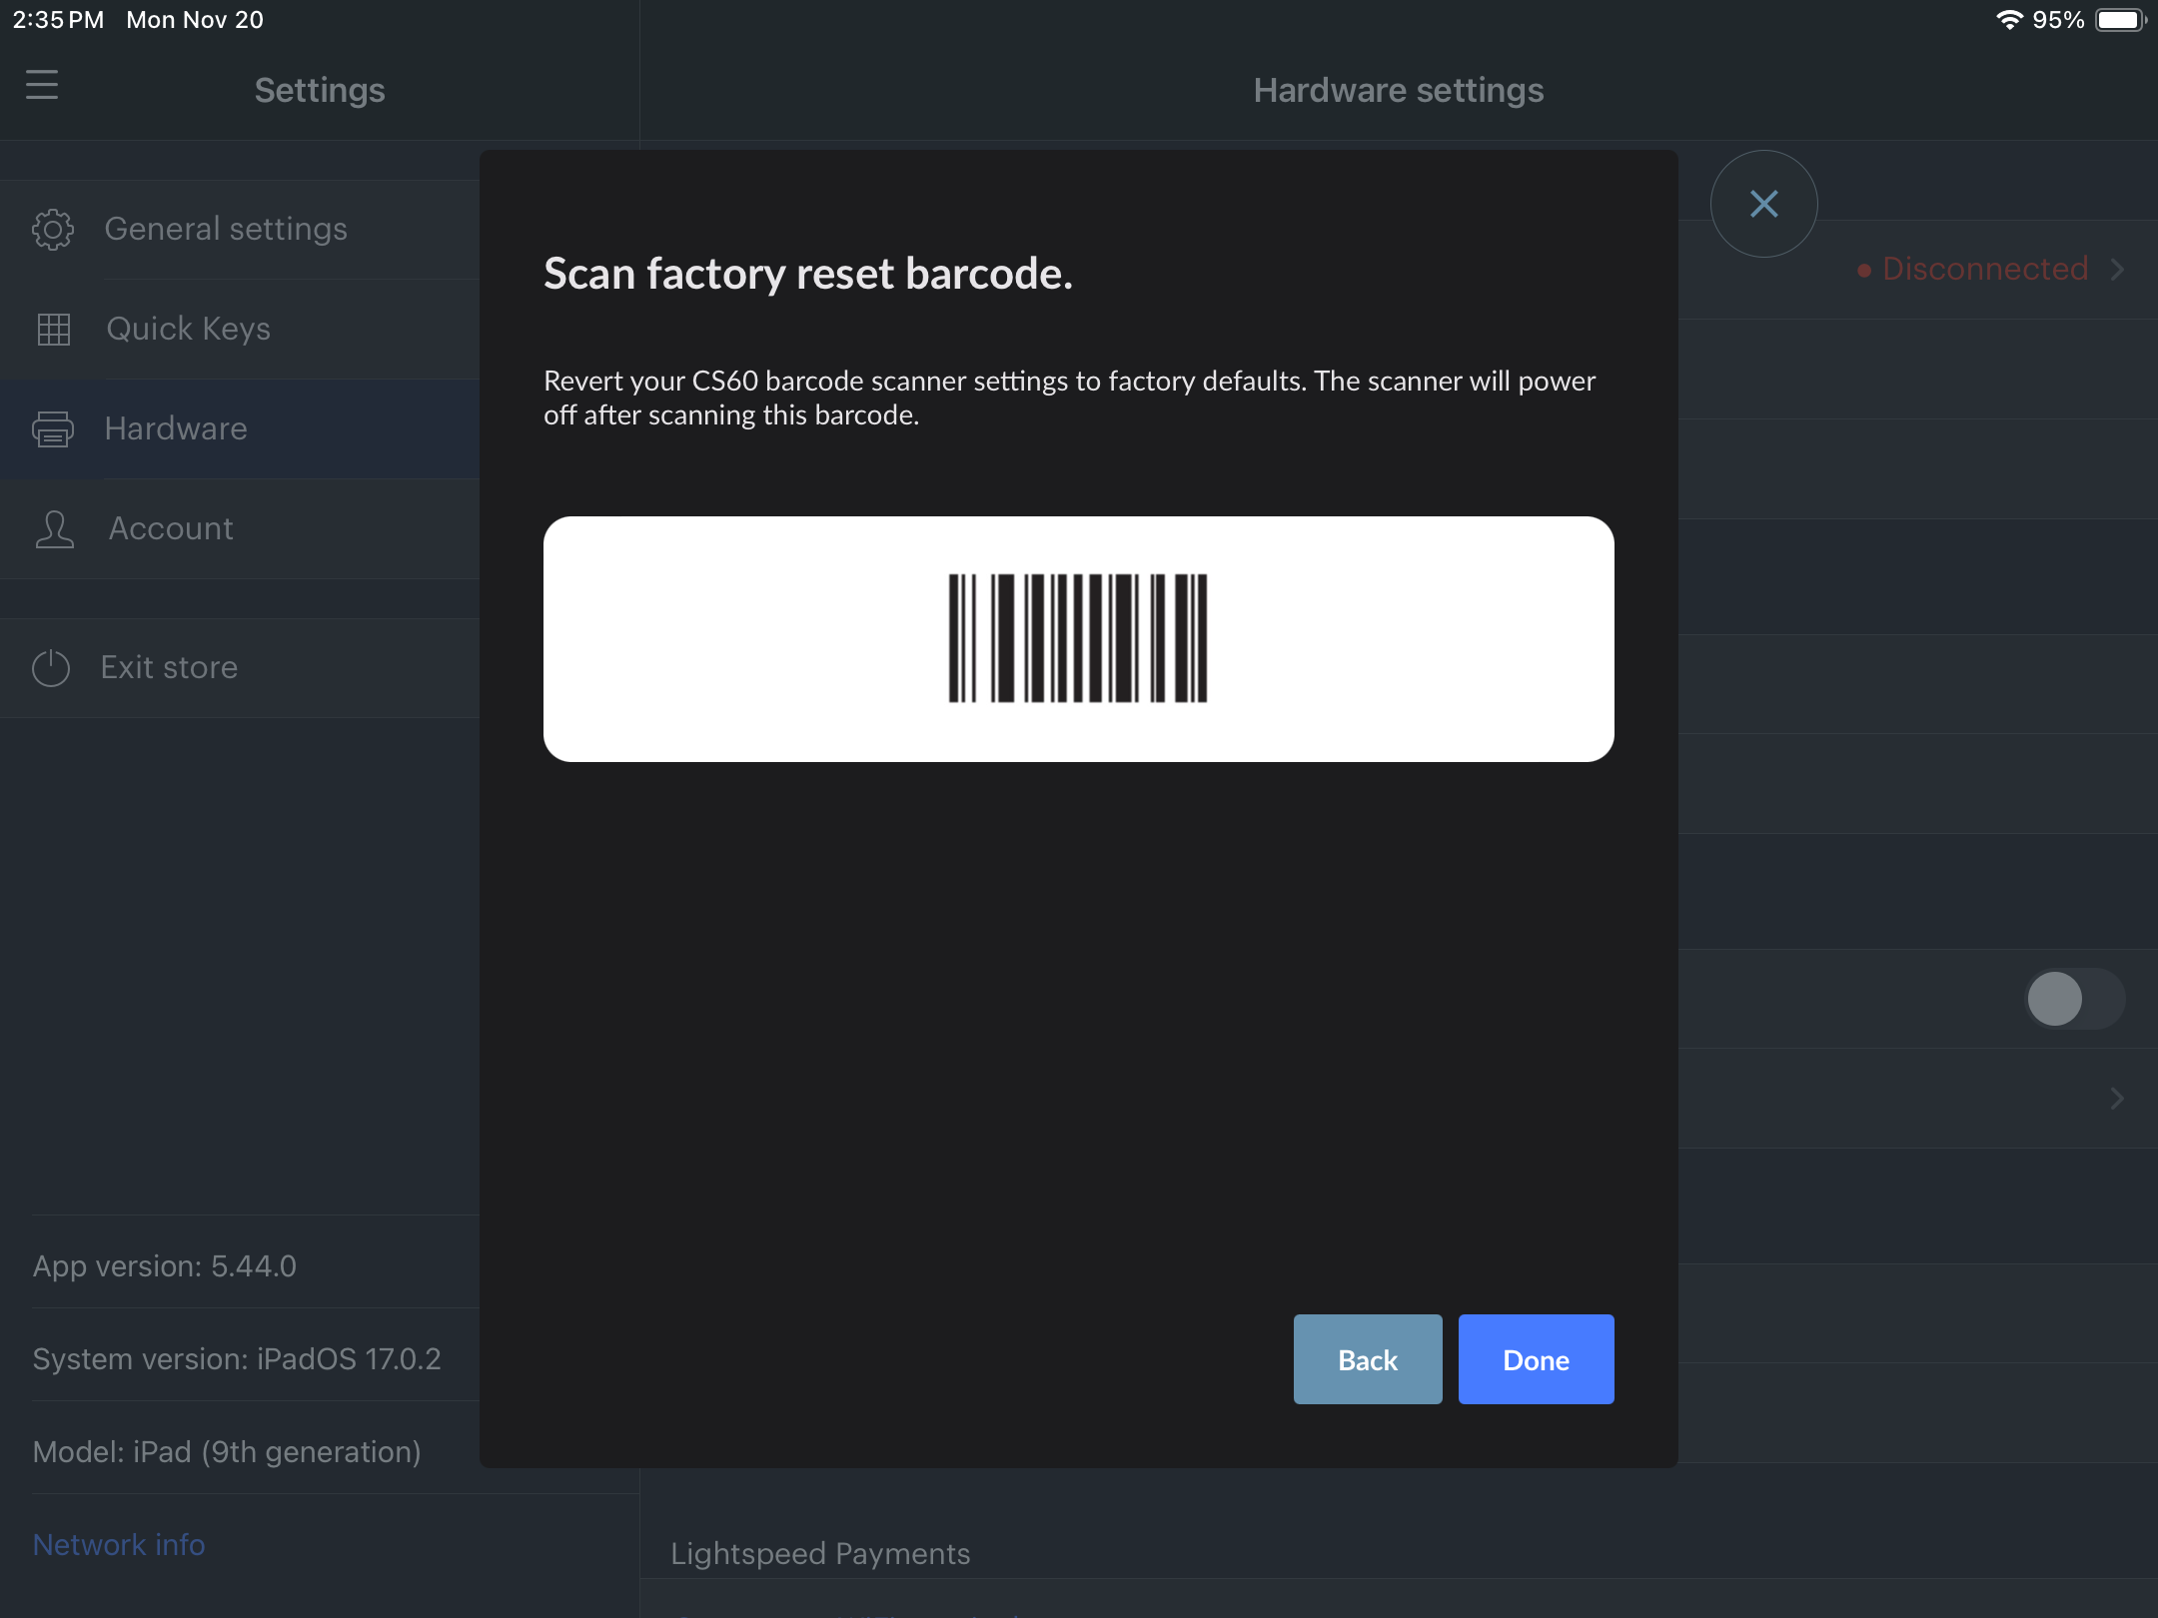This screenshot has width=2158, height=1618.
Task: Select General settings menu item
Action: tap(226, 230)
